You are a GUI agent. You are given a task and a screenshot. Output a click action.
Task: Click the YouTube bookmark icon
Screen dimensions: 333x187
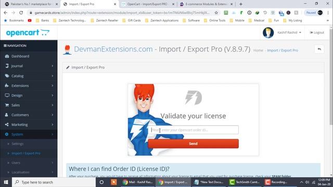click(x=30, y=20)
